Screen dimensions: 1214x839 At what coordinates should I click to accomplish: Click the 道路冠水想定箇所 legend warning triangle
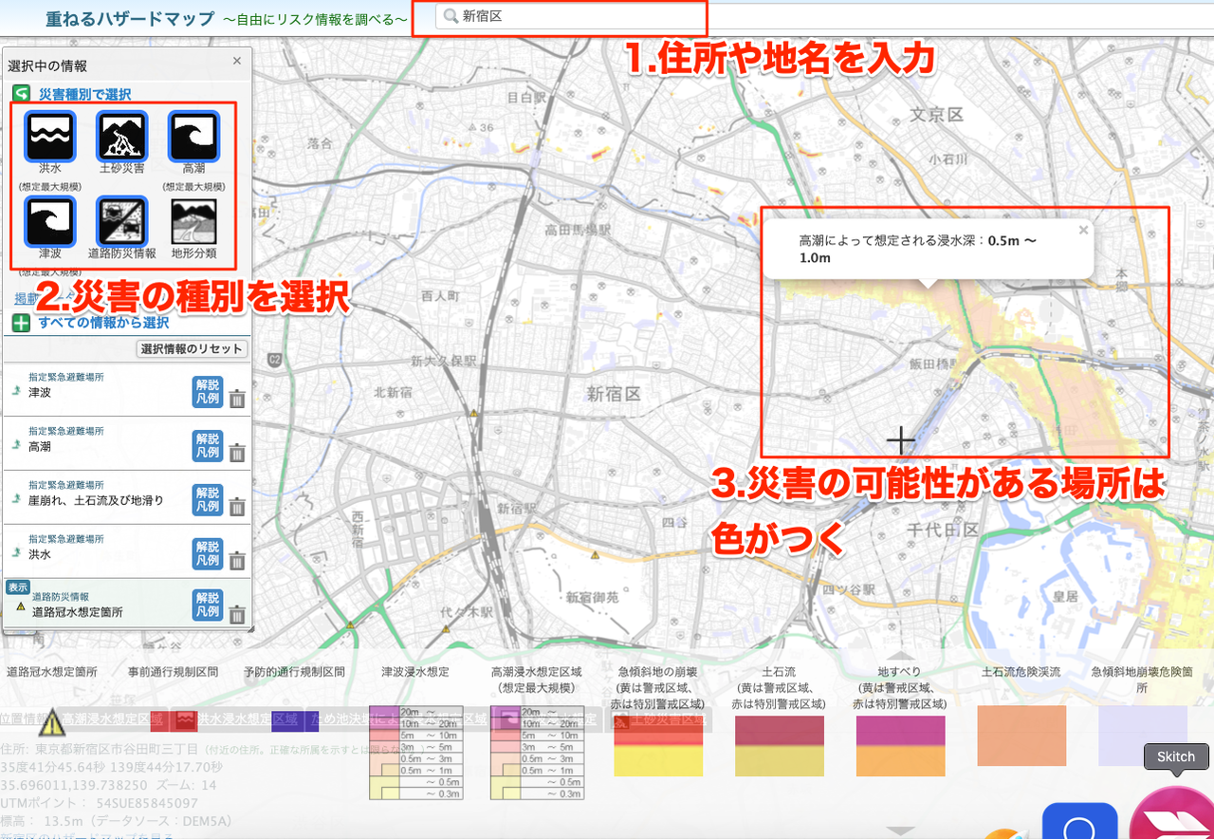[51, 723]
